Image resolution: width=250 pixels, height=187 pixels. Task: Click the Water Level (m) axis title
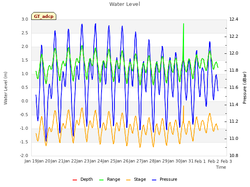(x=5, y=88)
